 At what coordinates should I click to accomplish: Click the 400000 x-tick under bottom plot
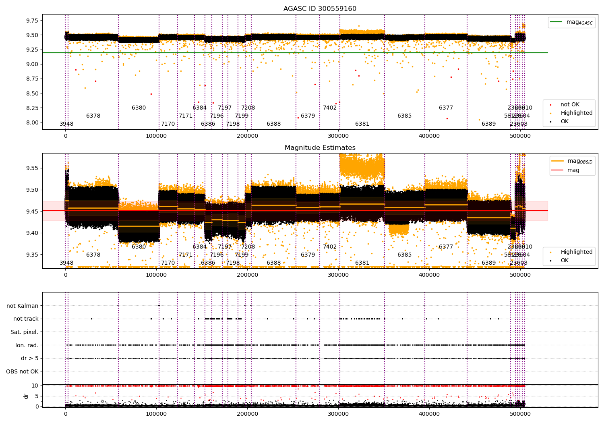[429, 414]
